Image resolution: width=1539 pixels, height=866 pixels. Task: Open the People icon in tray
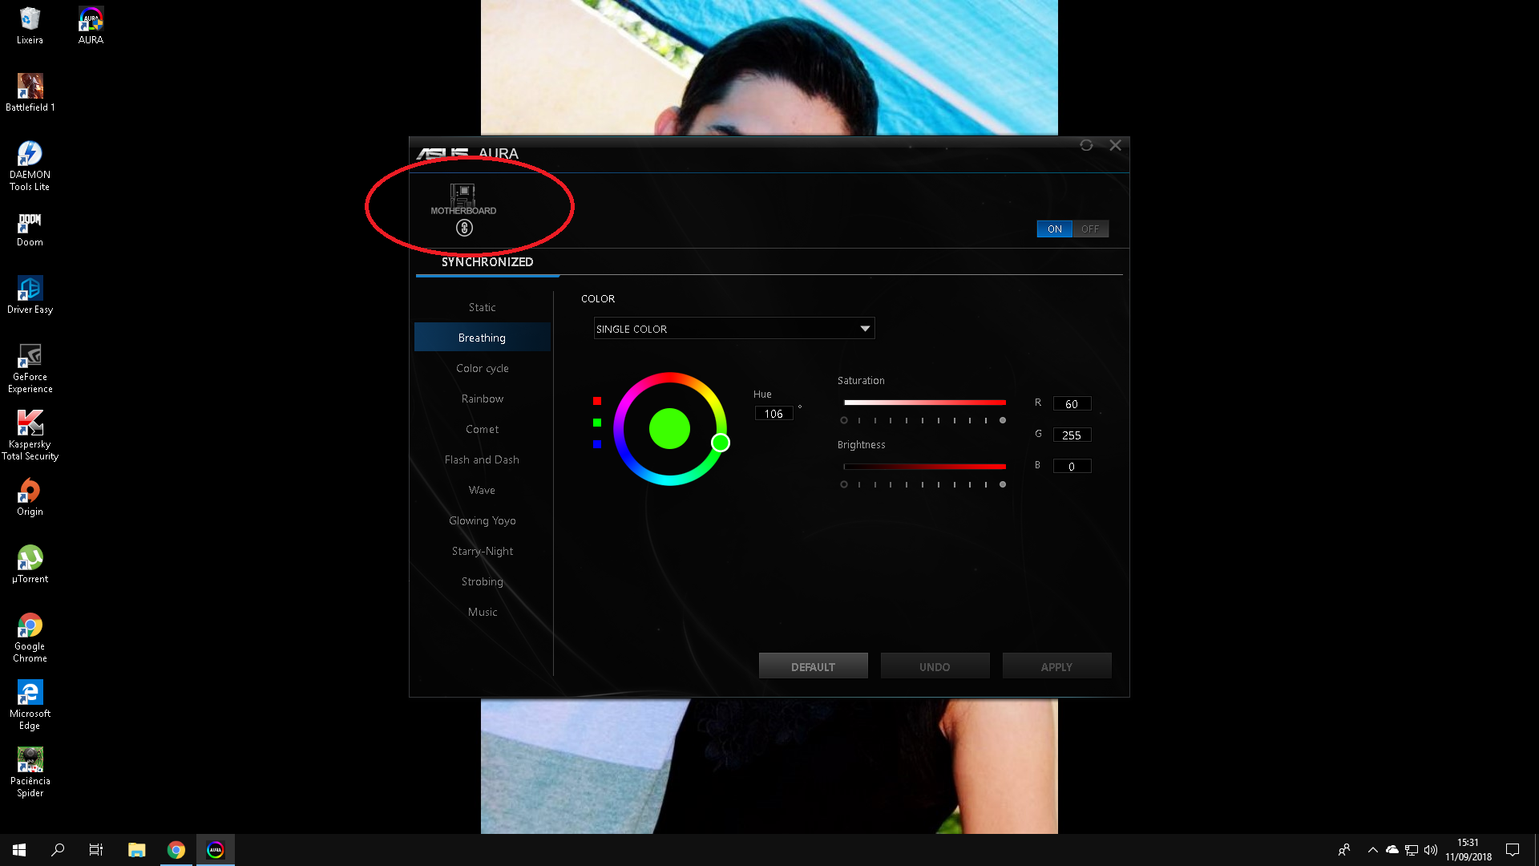coord(1344,850)
